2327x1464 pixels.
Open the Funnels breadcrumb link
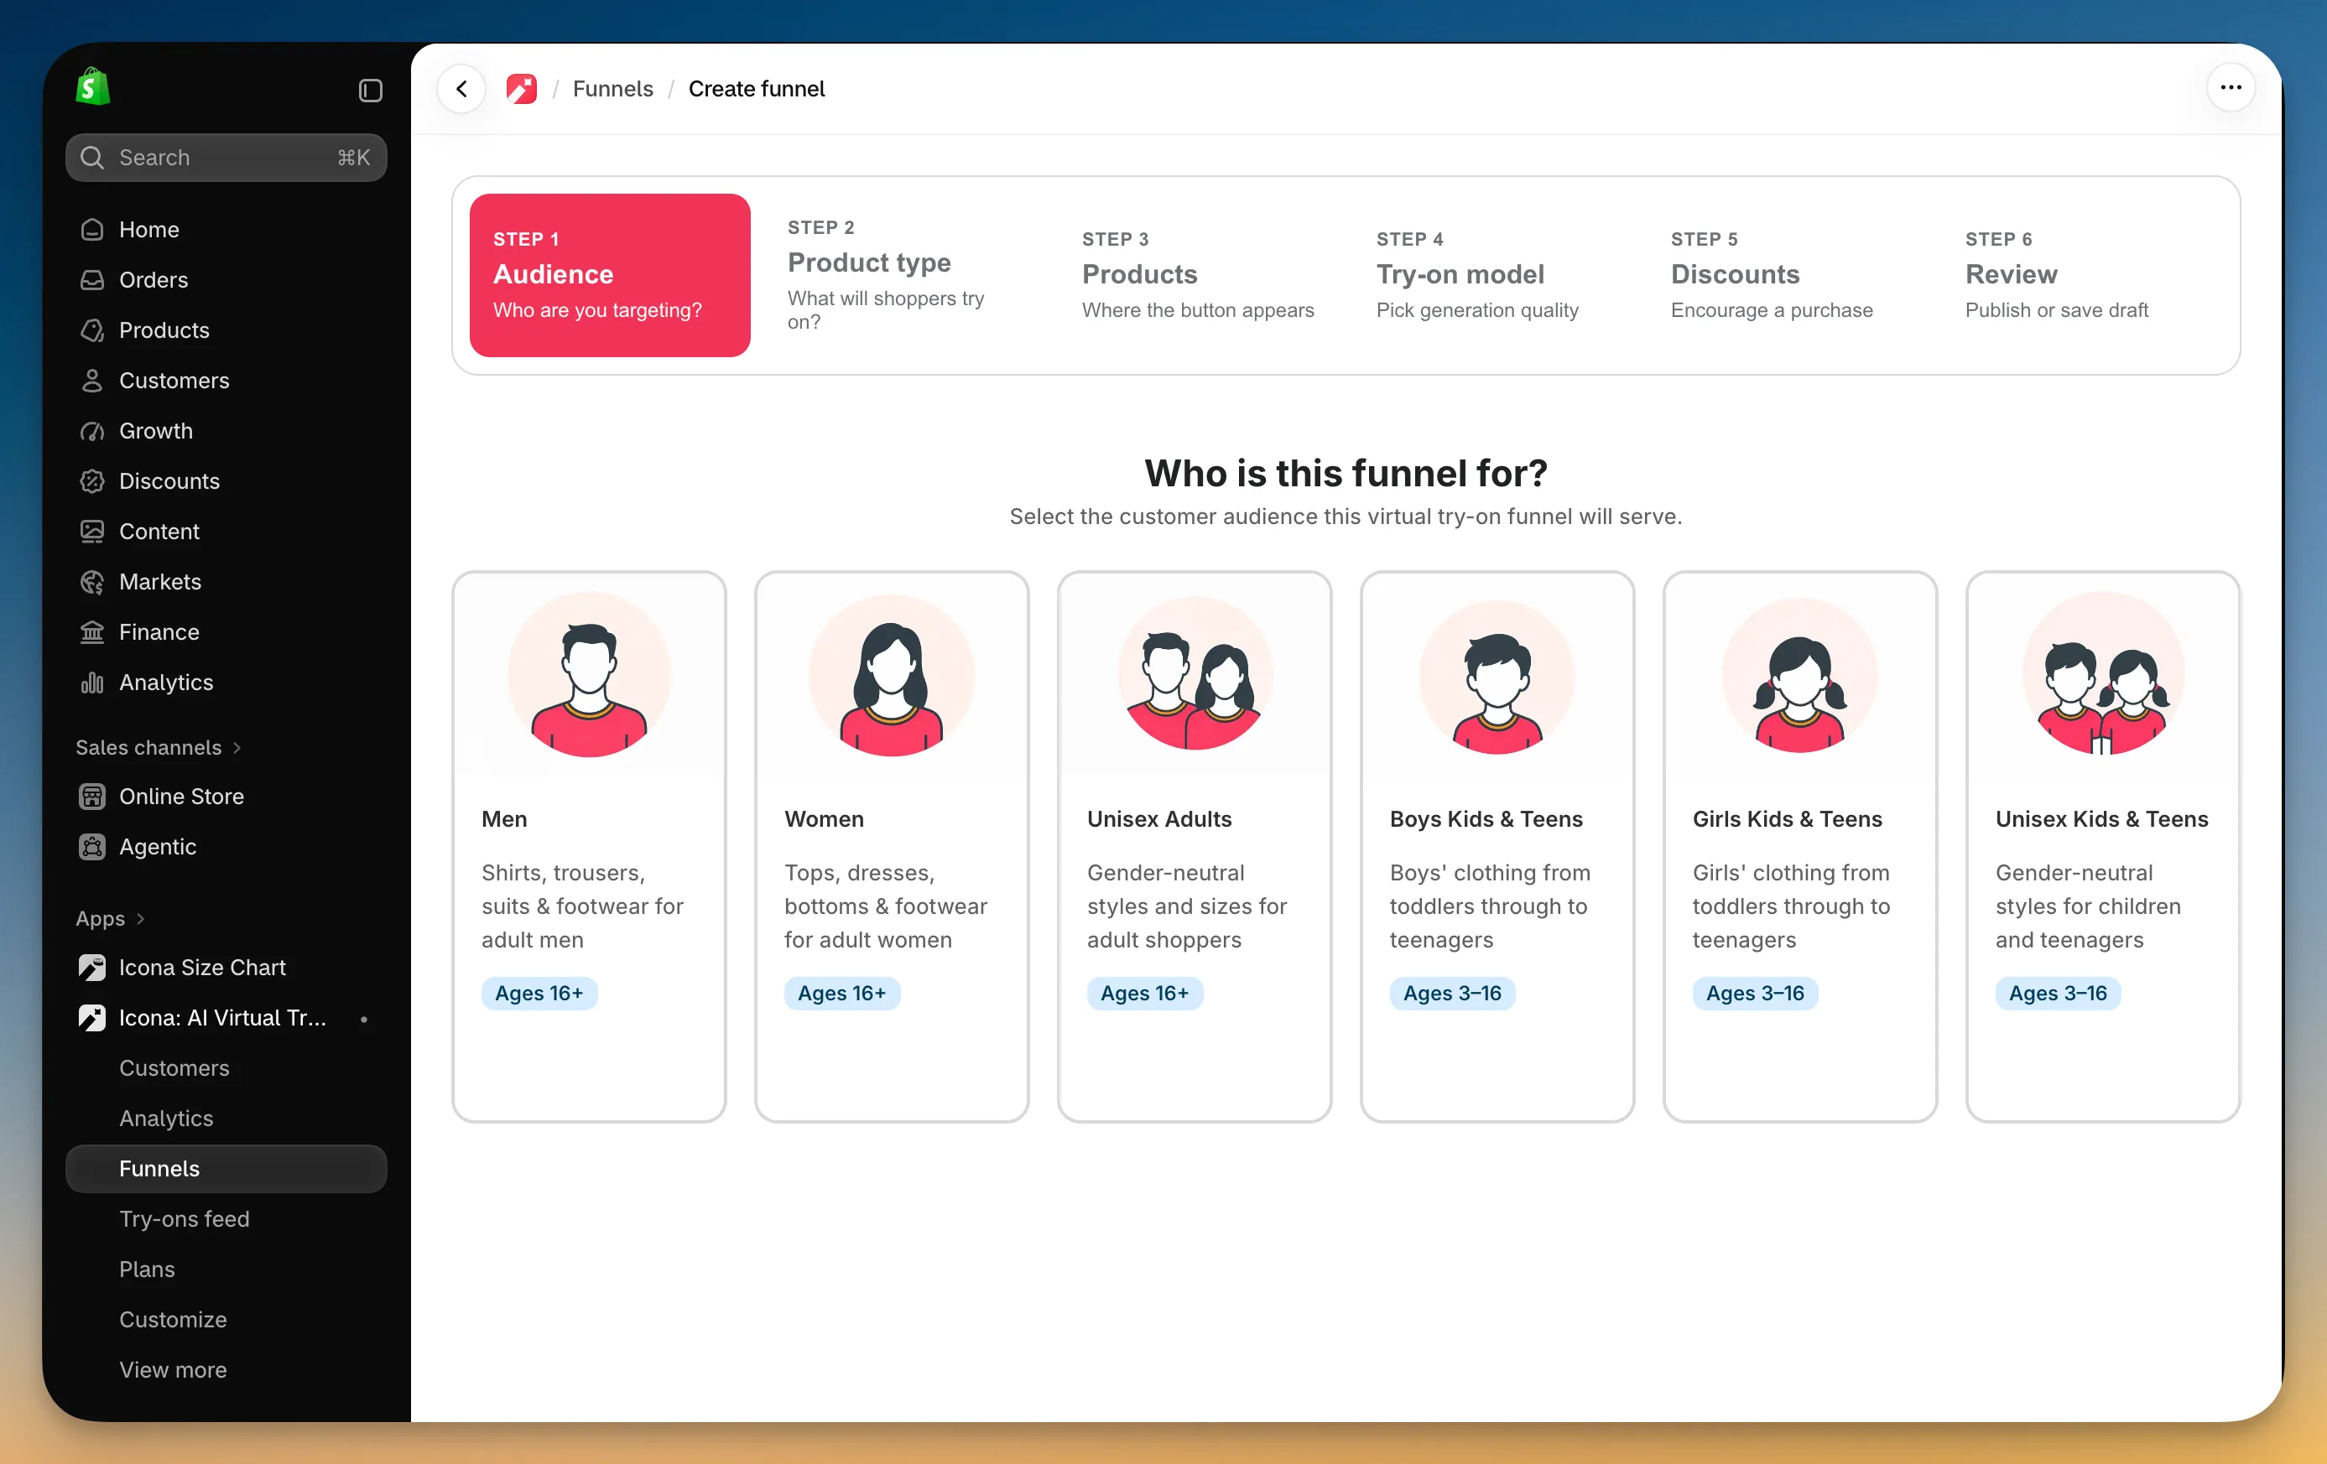pyautogui.click(x=612, y=89)
